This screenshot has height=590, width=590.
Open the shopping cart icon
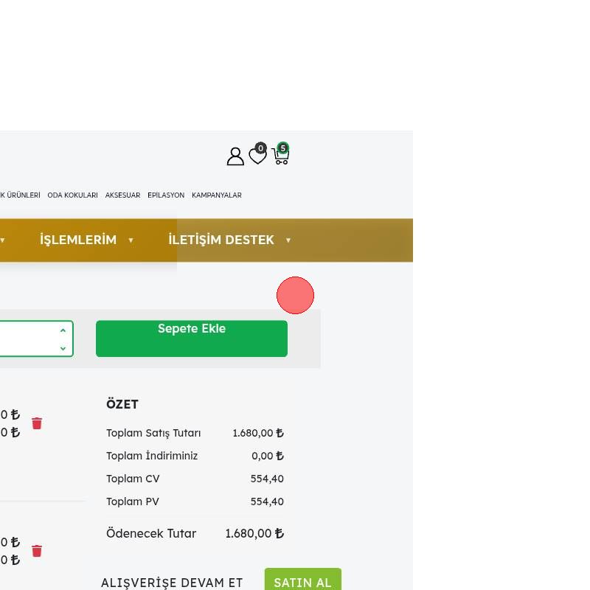(280, 157)
